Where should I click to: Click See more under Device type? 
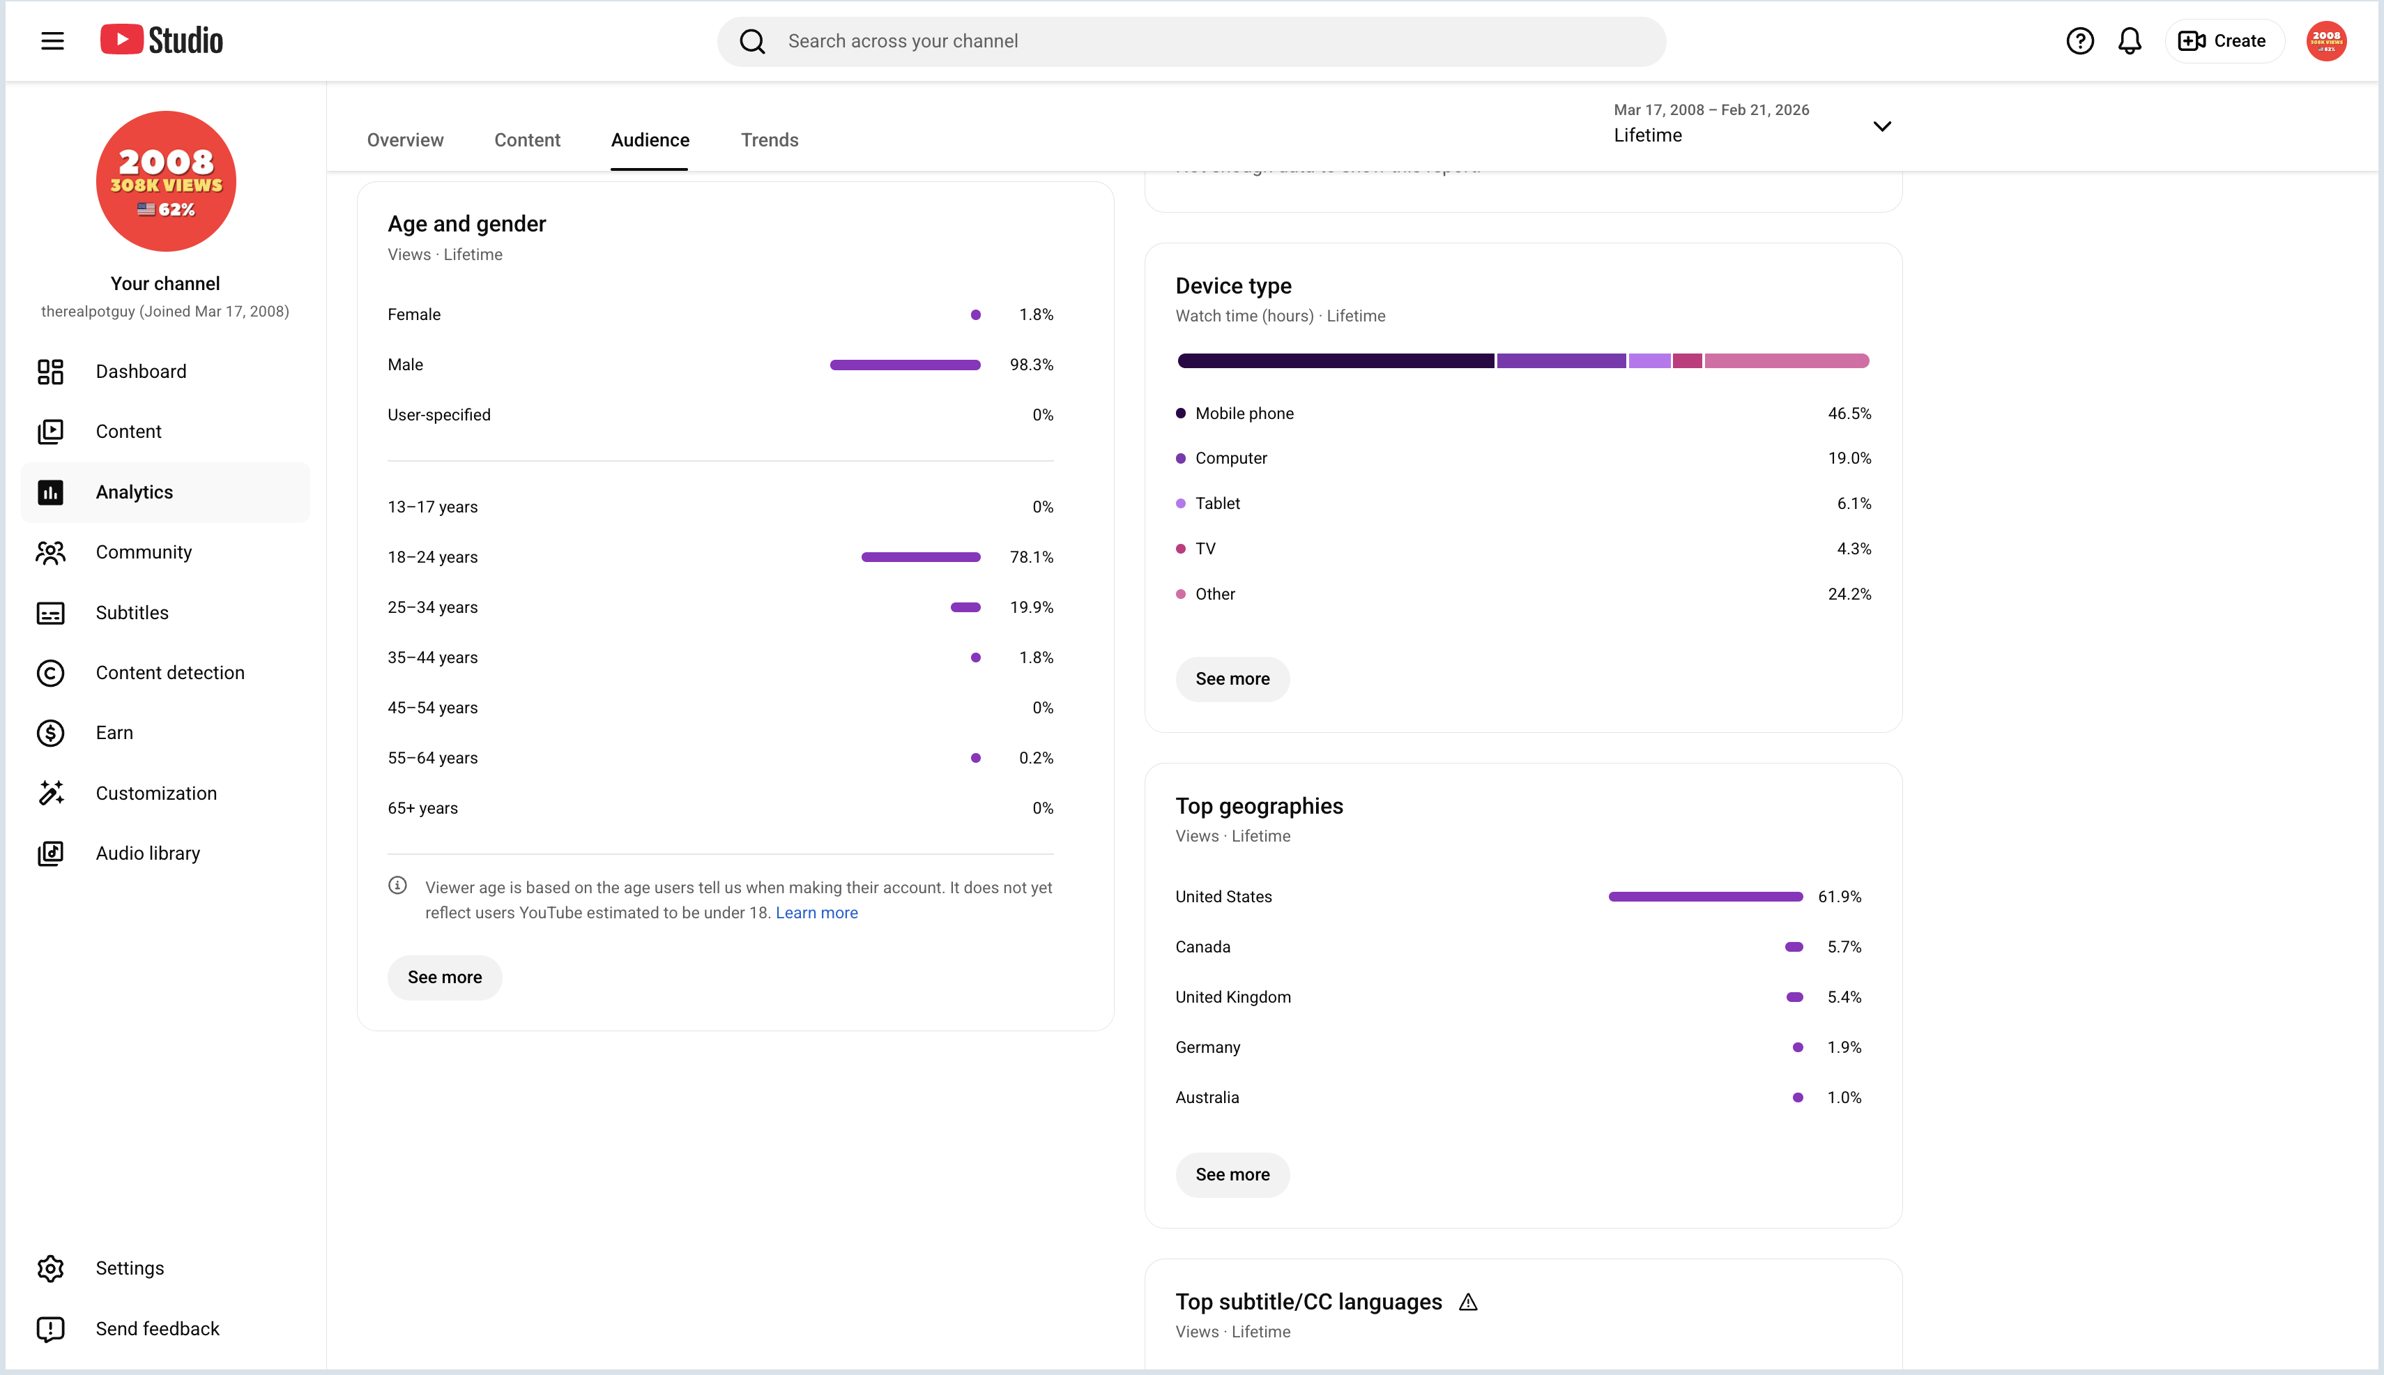[1232, 679]
